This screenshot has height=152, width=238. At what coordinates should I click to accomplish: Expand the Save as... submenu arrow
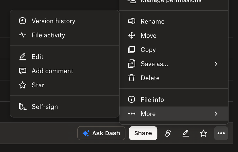(x=216, y=64)
